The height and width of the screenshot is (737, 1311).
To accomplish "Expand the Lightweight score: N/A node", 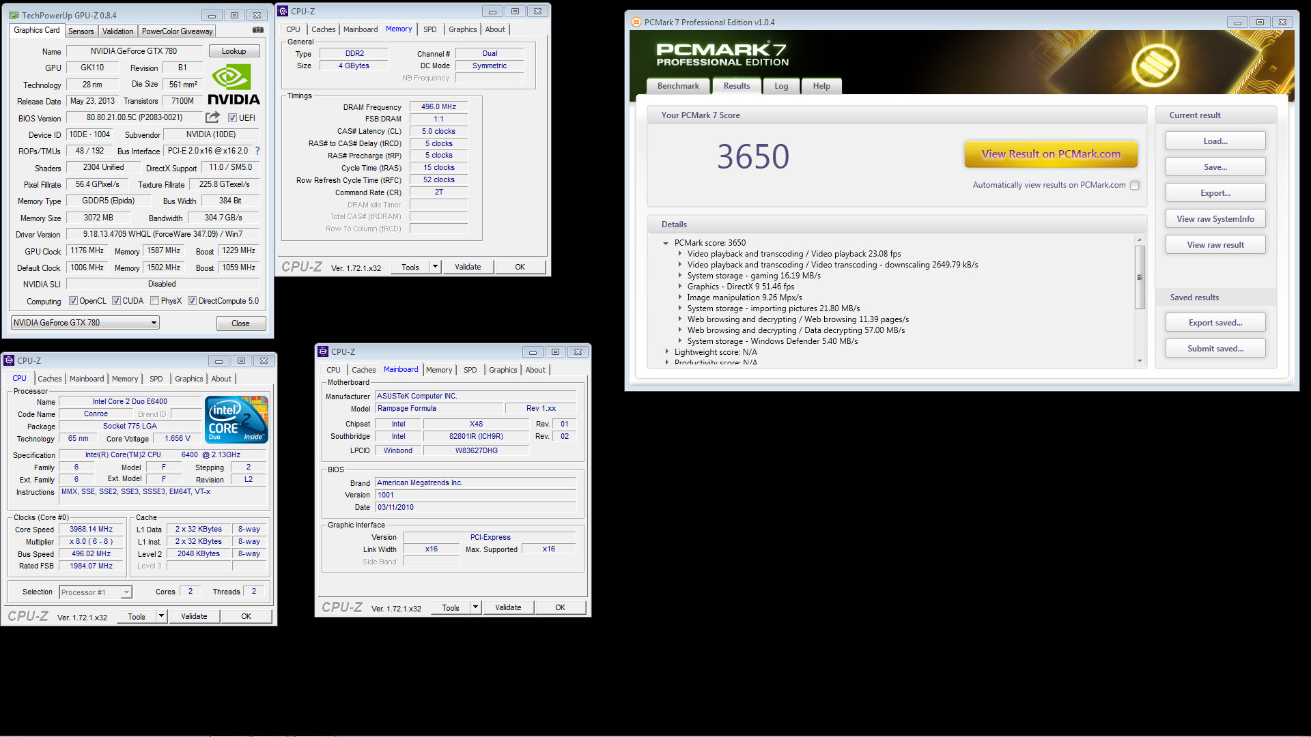I will point(667,352).
